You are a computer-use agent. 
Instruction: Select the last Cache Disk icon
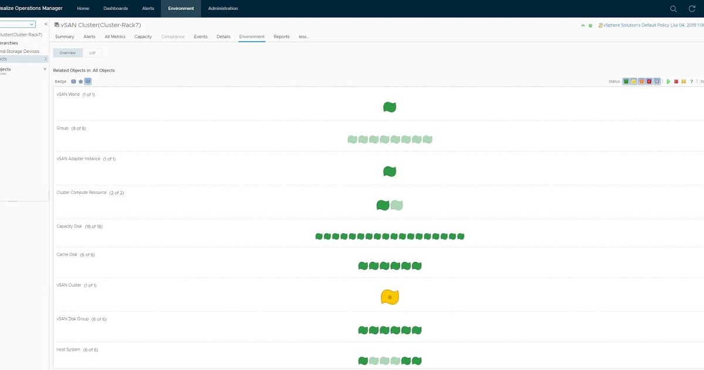click(x=417, y=266)
